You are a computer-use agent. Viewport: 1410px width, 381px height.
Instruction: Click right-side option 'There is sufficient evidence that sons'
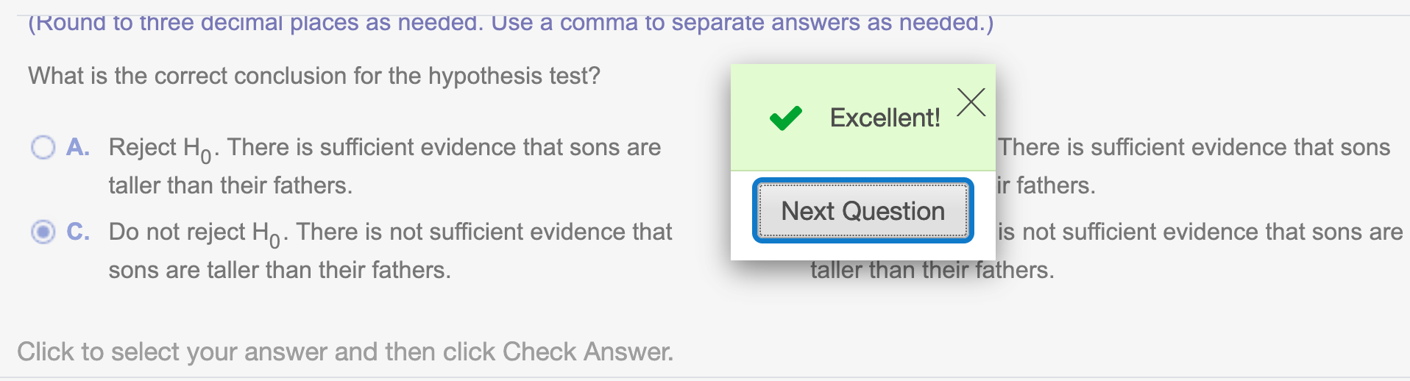pyautogui.click(x=1194, y=147)
